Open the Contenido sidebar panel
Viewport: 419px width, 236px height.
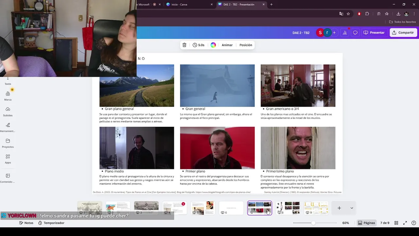click(x=8, y=178)
